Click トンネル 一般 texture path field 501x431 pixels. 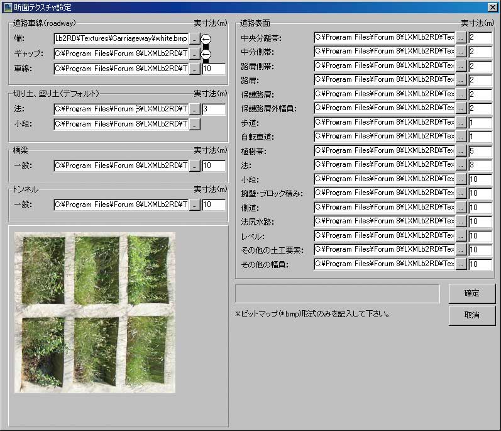pyautogui.click(x=121, y=204)
